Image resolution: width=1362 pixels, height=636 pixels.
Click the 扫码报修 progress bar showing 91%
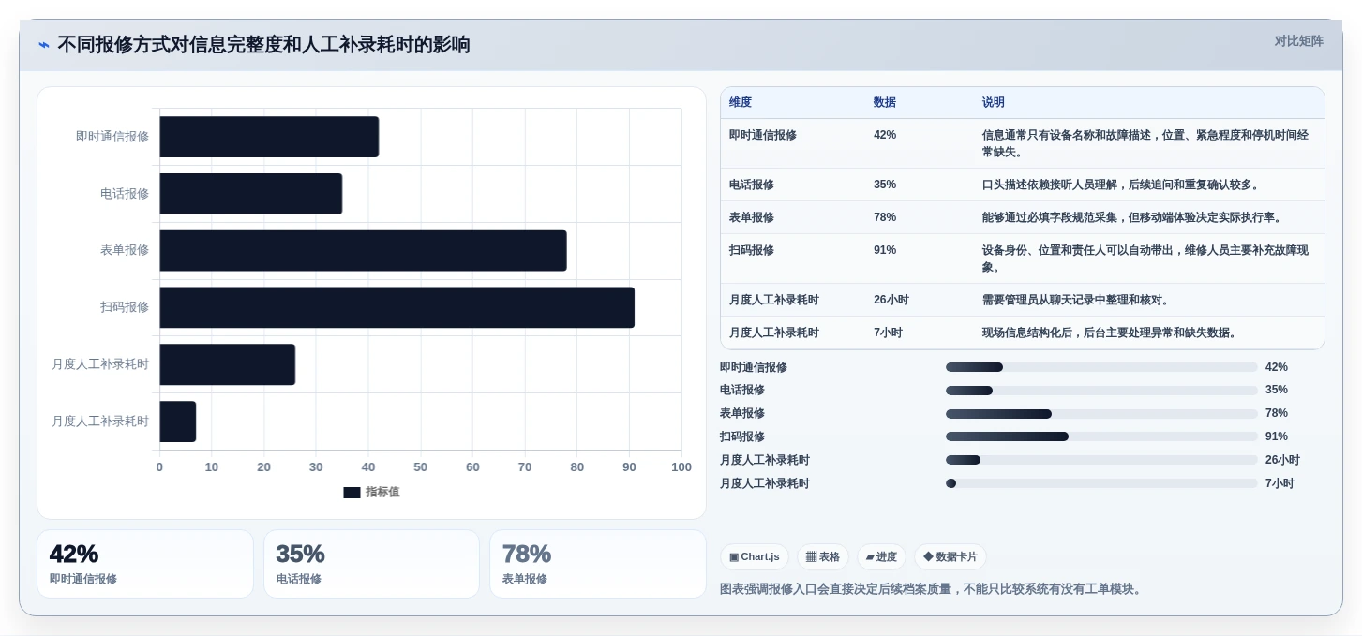(x=1101, y=436)
